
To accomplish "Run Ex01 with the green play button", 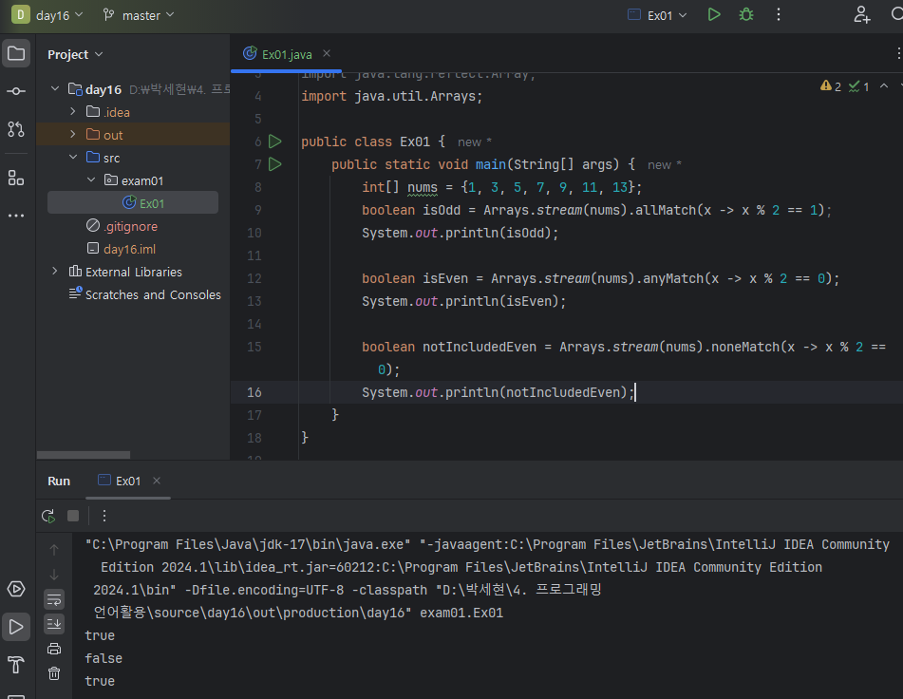I will pos(714,14).
